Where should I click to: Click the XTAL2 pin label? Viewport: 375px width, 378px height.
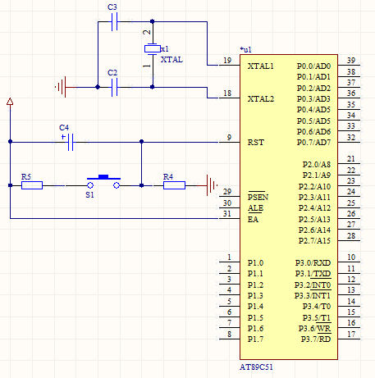[x=260, y=98]
